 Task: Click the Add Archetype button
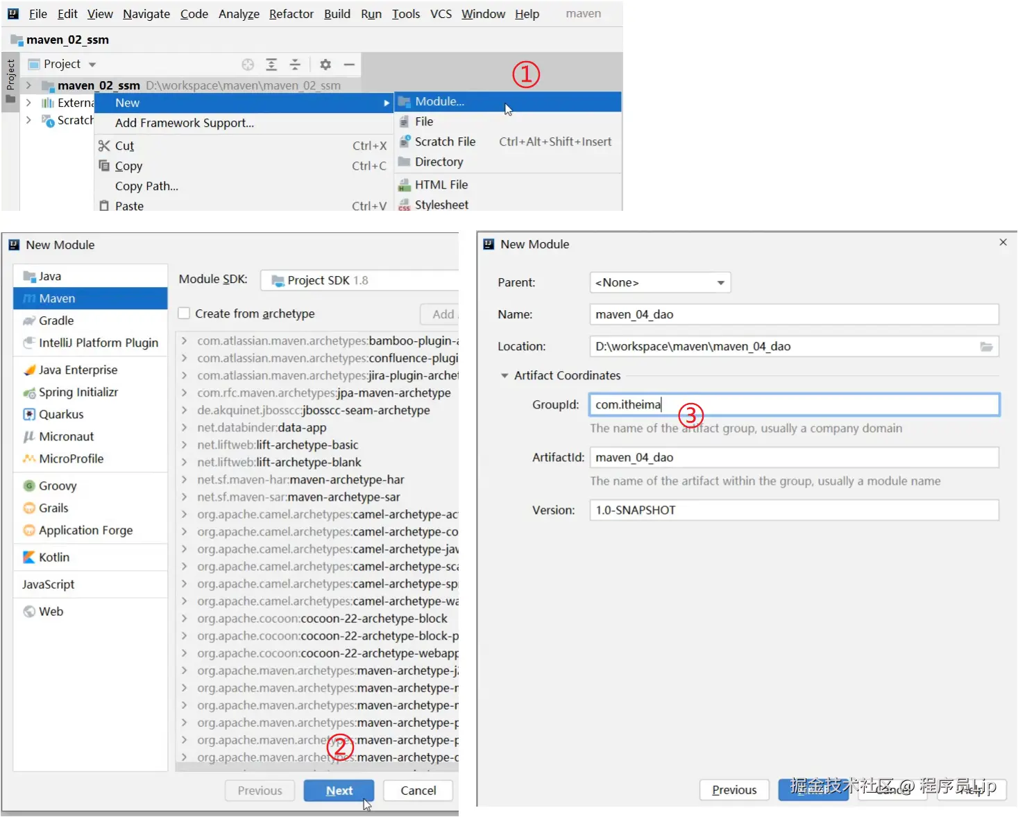440,314
